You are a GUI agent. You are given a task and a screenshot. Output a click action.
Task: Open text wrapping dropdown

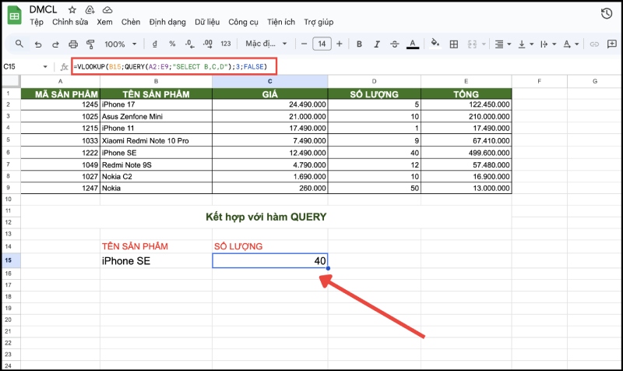click(548, 44)
